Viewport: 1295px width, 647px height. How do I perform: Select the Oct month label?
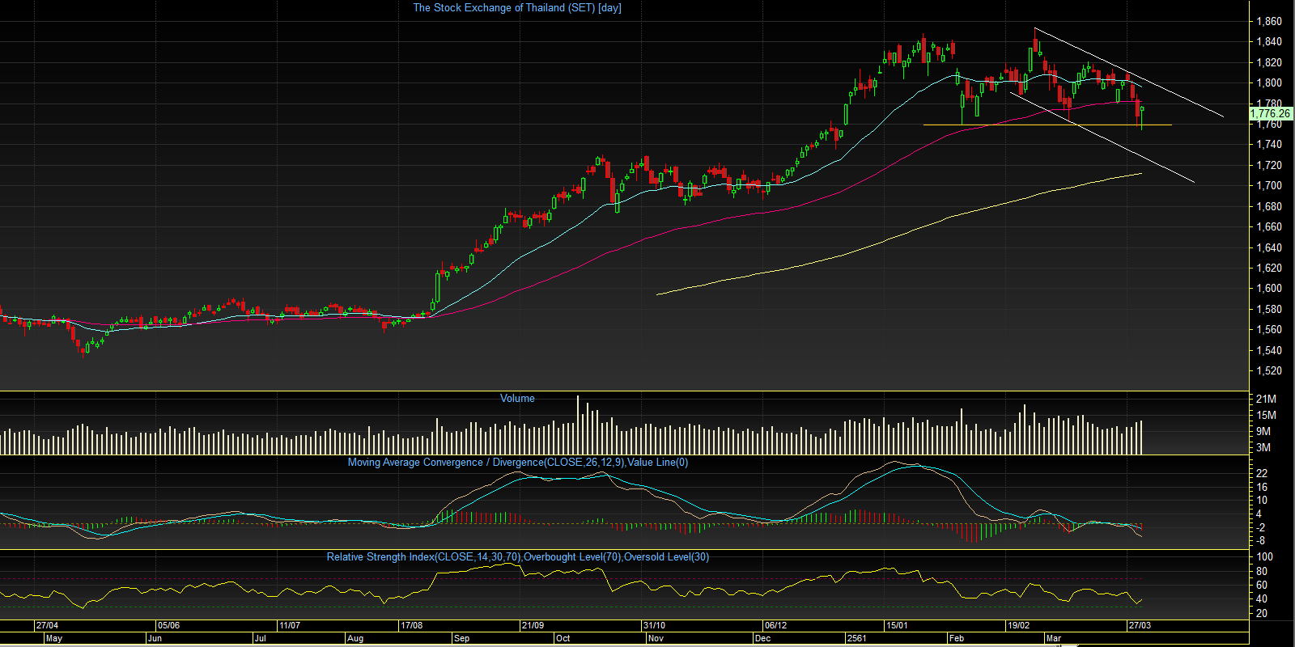pyautogui.click(x=563, y=639)
